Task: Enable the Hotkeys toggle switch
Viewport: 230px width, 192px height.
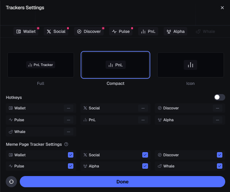Action: tap(219, 97)
